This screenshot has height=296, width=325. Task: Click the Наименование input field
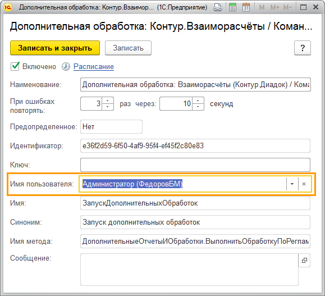pyautogui.click(x=195, y=85)
